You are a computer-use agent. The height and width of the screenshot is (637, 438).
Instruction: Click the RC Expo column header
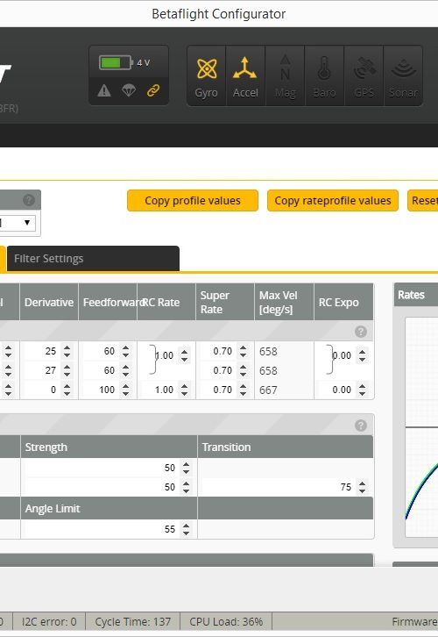point(343,302)
